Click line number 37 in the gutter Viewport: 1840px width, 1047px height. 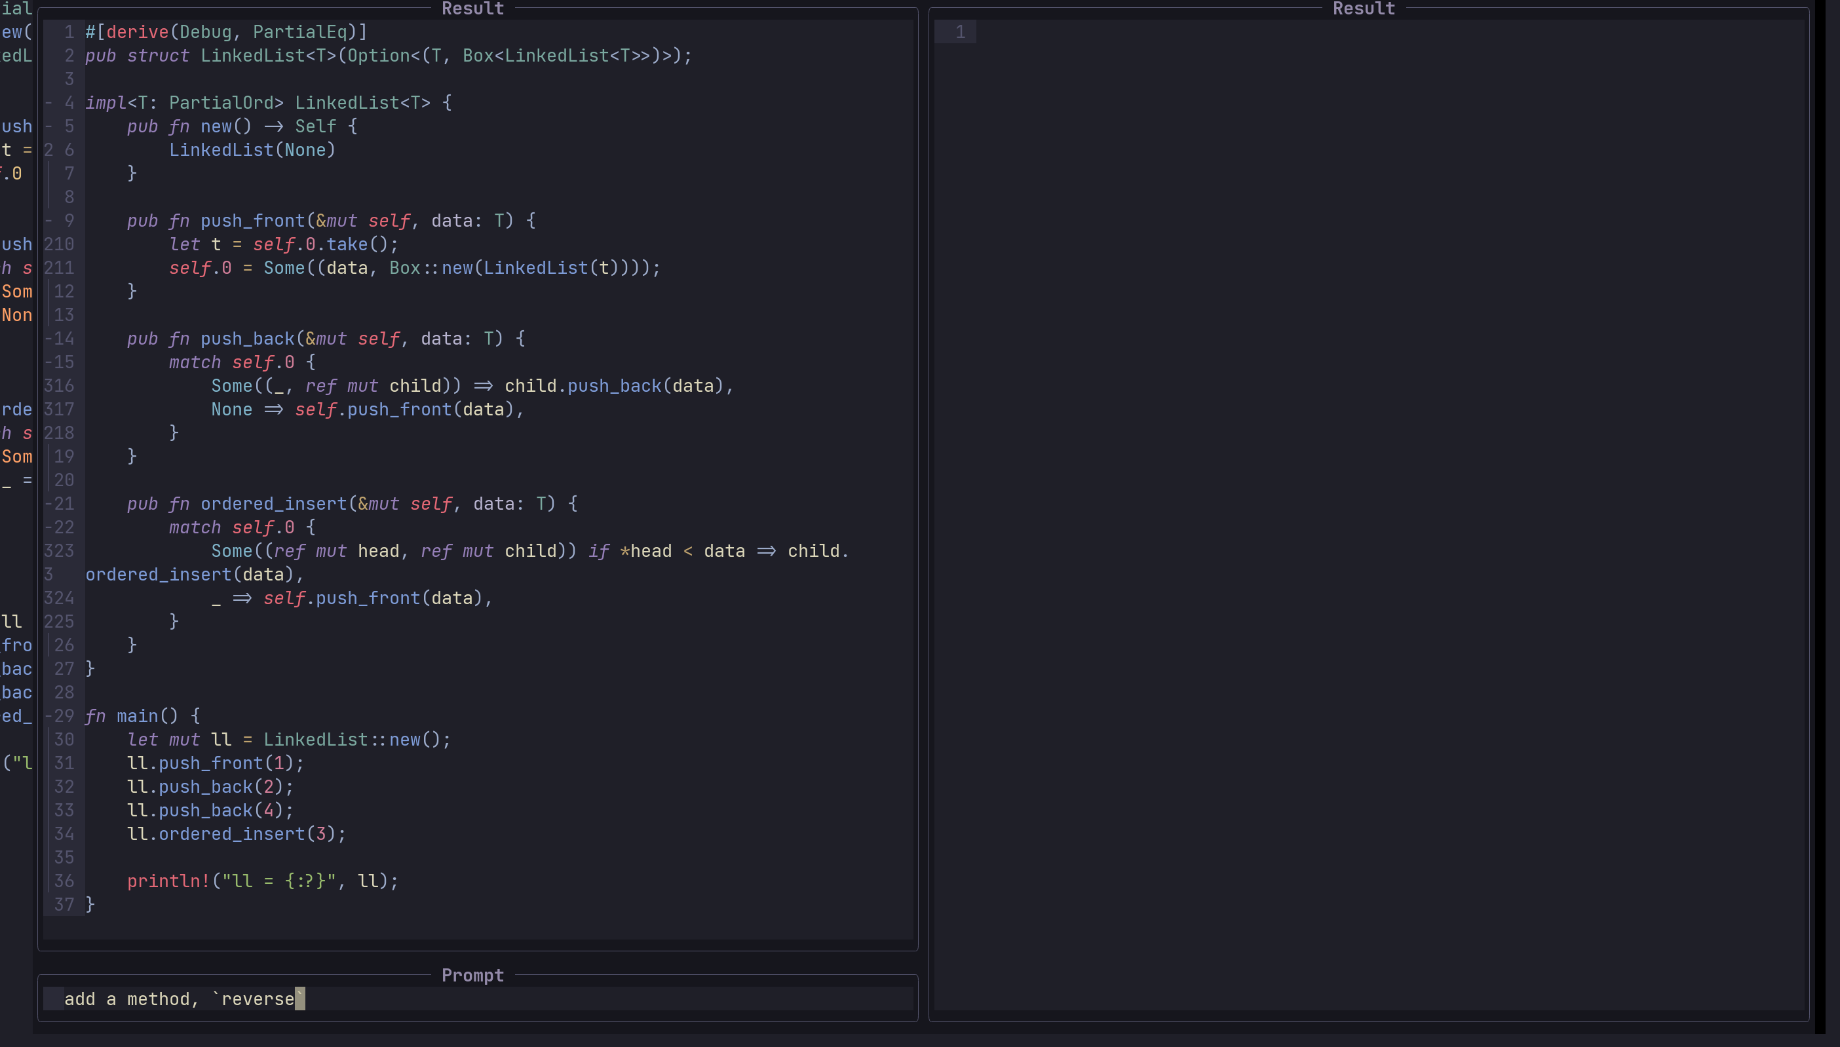(x=64, y=905)
